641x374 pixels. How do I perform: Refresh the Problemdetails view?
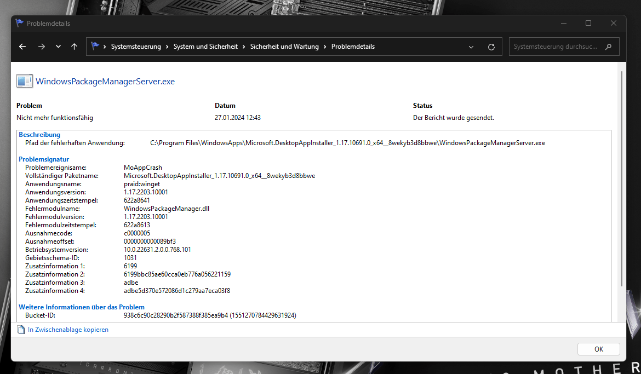[x=491, y=47]
